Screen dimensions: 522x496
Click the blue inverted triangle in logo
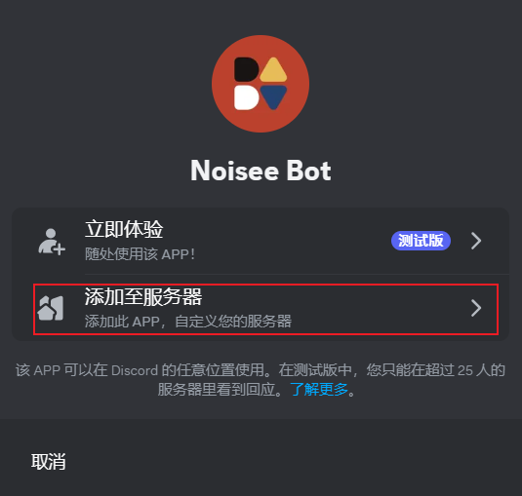tap(273, 97)
